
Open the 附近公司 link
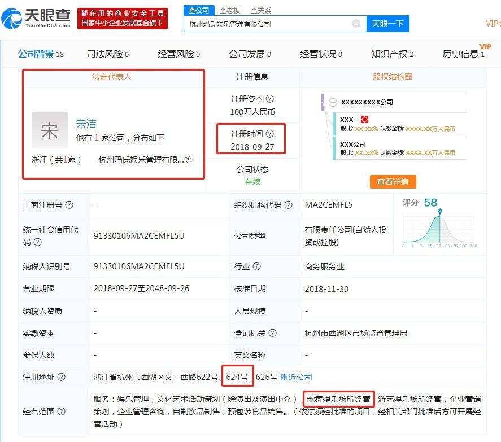[296, 377]
